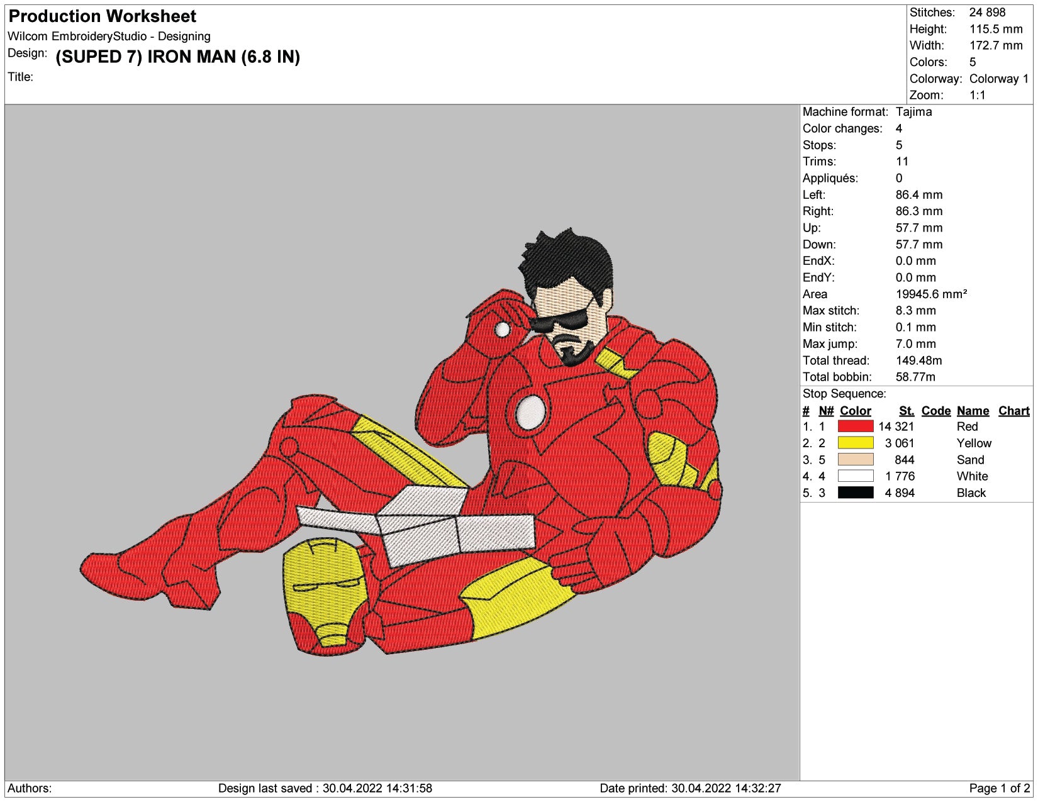Click 'Wilcom EmbroideryStudio - Designing' text

point(109,36)
